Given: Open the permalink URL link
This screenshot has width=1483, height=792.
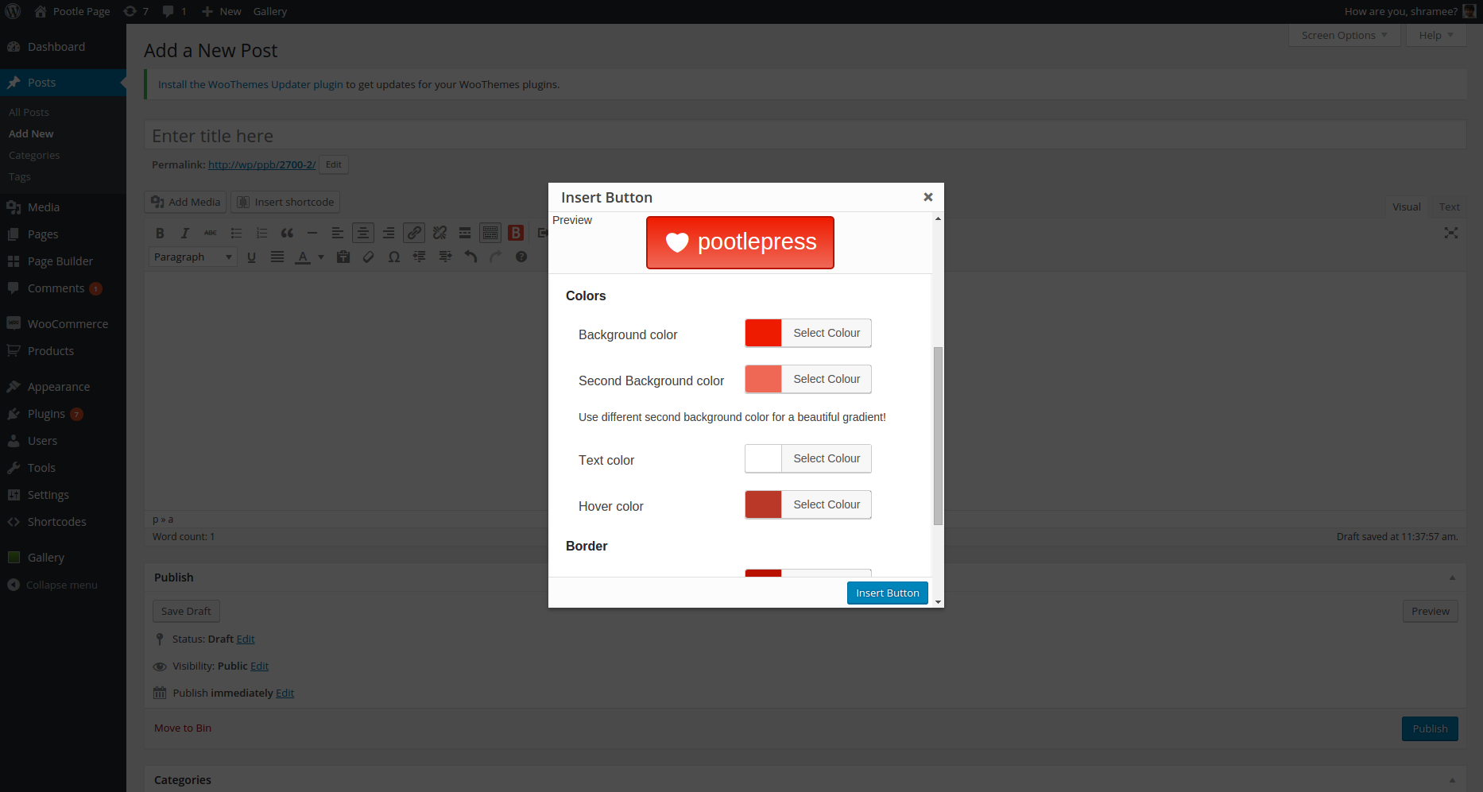Looking at the screenshot, I should click(x=262, y=164).
